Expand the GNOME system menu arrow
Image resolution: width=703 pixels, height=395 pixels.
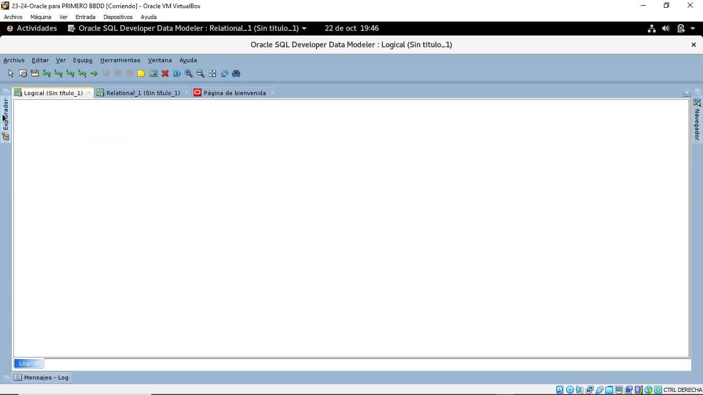tap(693, 28)
